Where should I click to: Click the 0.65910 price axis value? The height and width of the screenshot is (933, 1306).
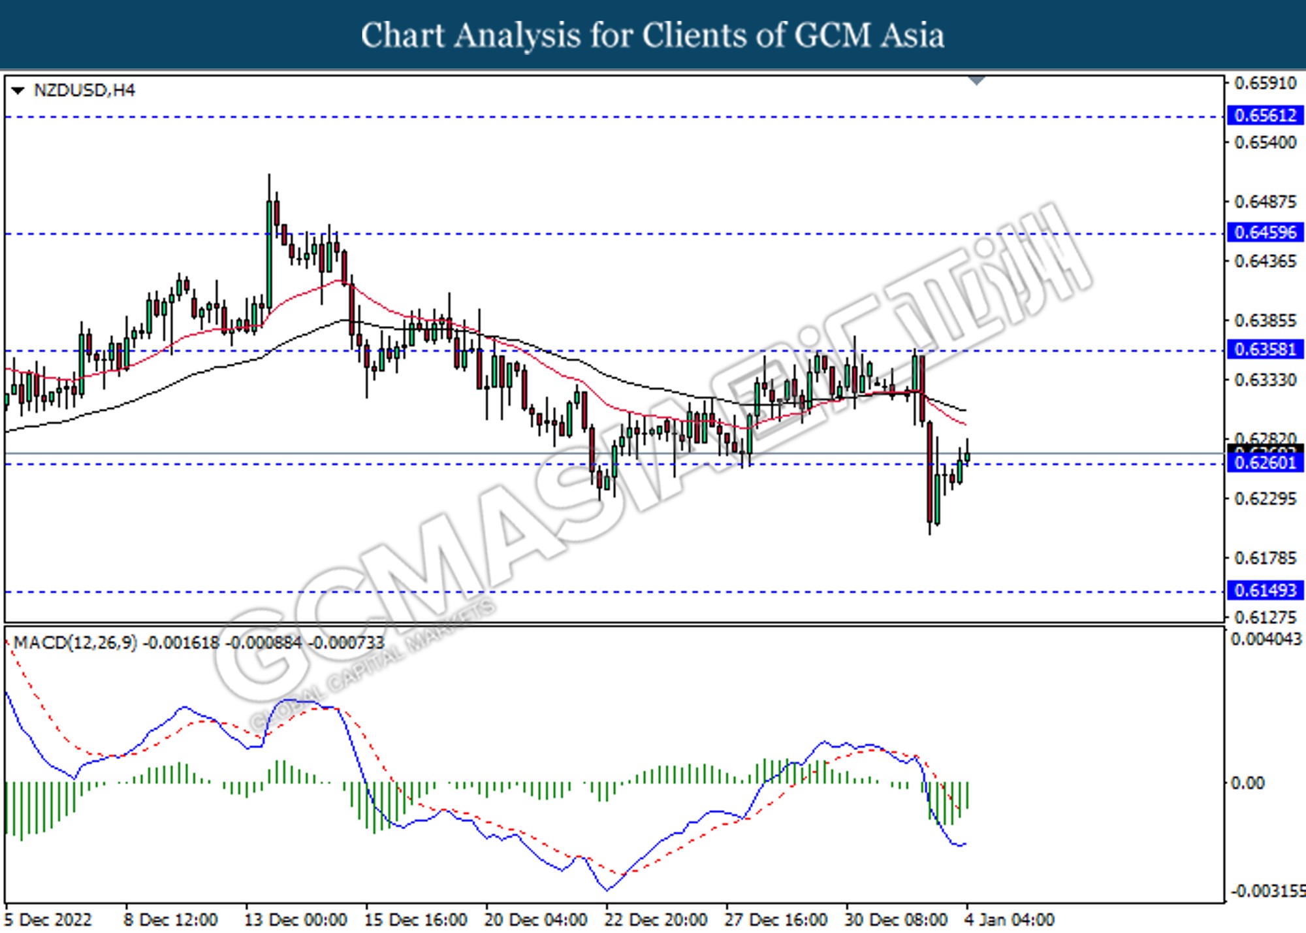1266,83
